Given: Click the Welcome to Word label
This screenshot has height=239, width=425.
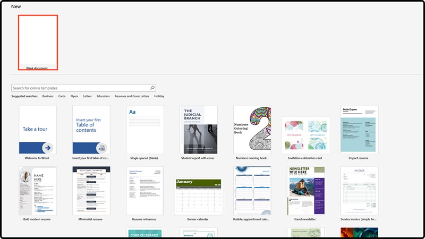Looking at the screenshot, I should [37, 158].
